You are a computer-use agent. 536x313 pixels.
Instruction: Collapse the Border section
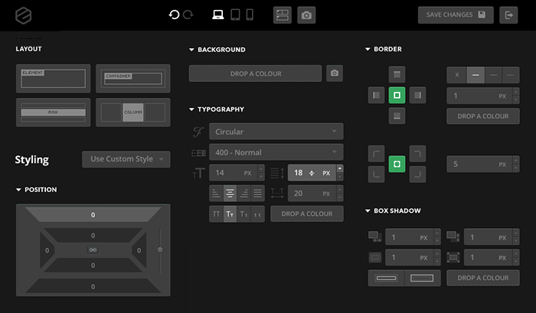pos(368,49)
